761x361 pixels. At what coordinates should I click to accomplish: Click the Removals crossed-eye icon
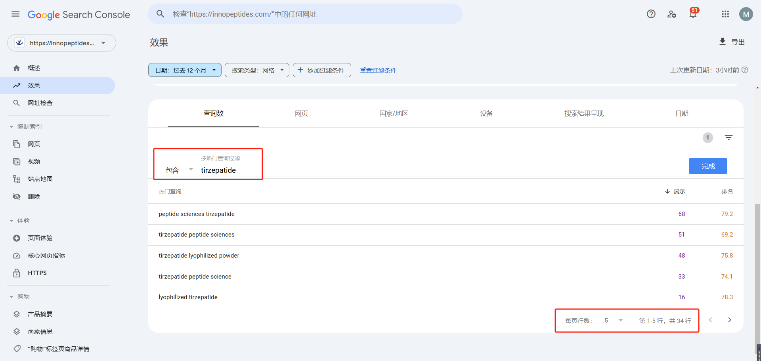click(17, 197)
